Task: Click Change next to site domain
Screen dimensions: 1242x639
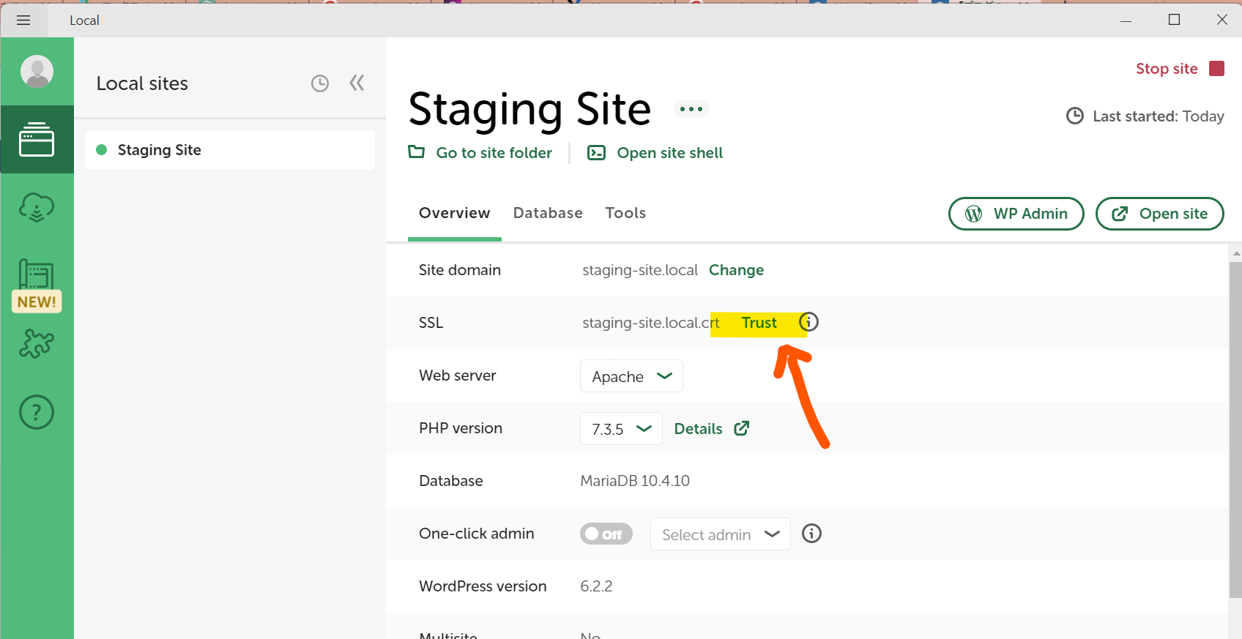Action: click(736, 270)
